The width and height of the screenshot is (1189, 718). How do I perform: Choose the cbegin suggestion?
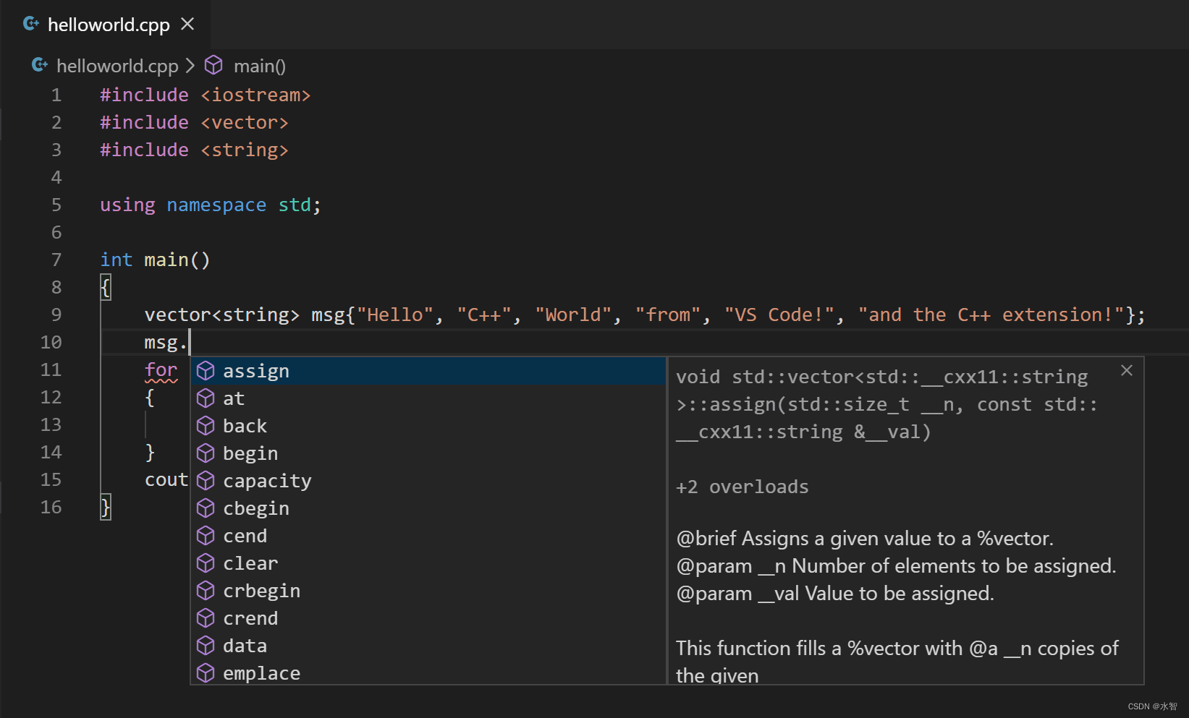428,508
